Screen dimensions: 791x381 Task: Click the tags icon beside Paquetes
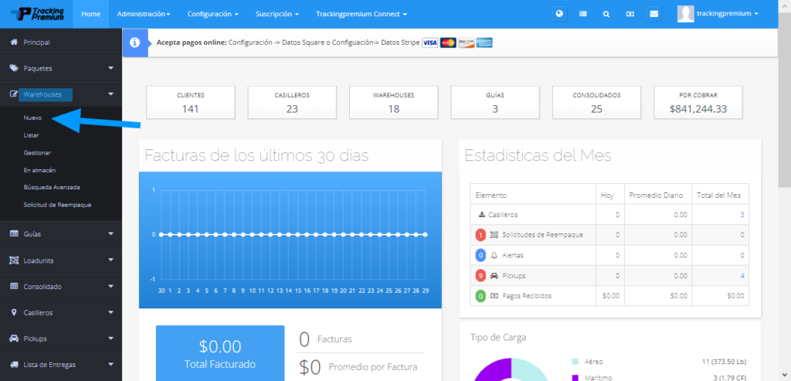[x=14, y=68]
